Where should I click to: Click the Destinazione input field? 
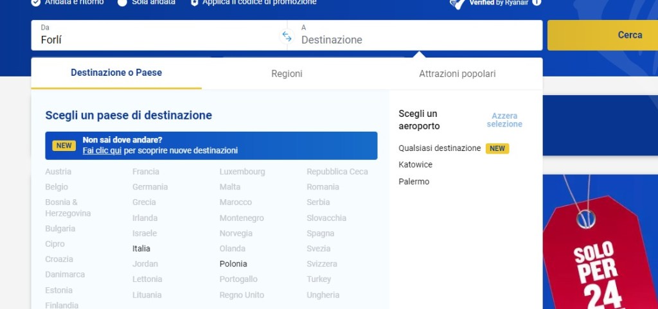[x=418, y=39]
